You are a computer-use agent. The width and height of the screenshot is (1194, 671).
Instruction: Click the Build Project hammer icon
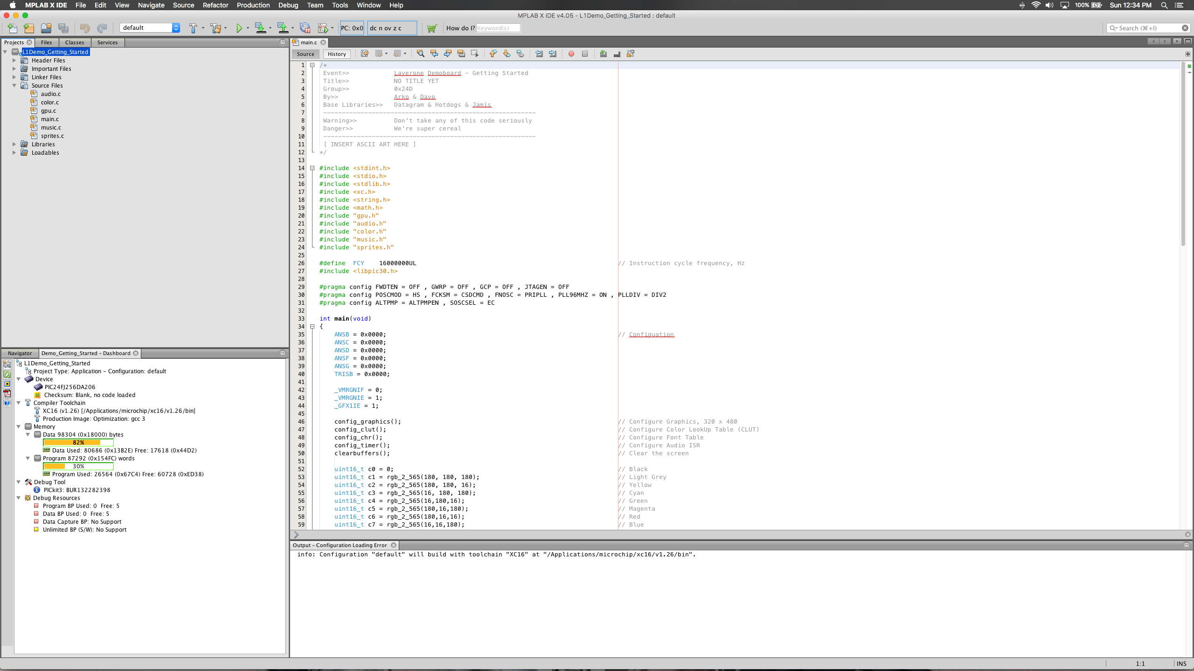click(x=193, y=28)
